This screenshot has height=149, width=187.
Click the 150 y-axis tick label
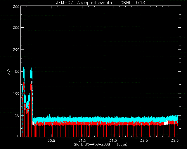click(x=16, y=71)
